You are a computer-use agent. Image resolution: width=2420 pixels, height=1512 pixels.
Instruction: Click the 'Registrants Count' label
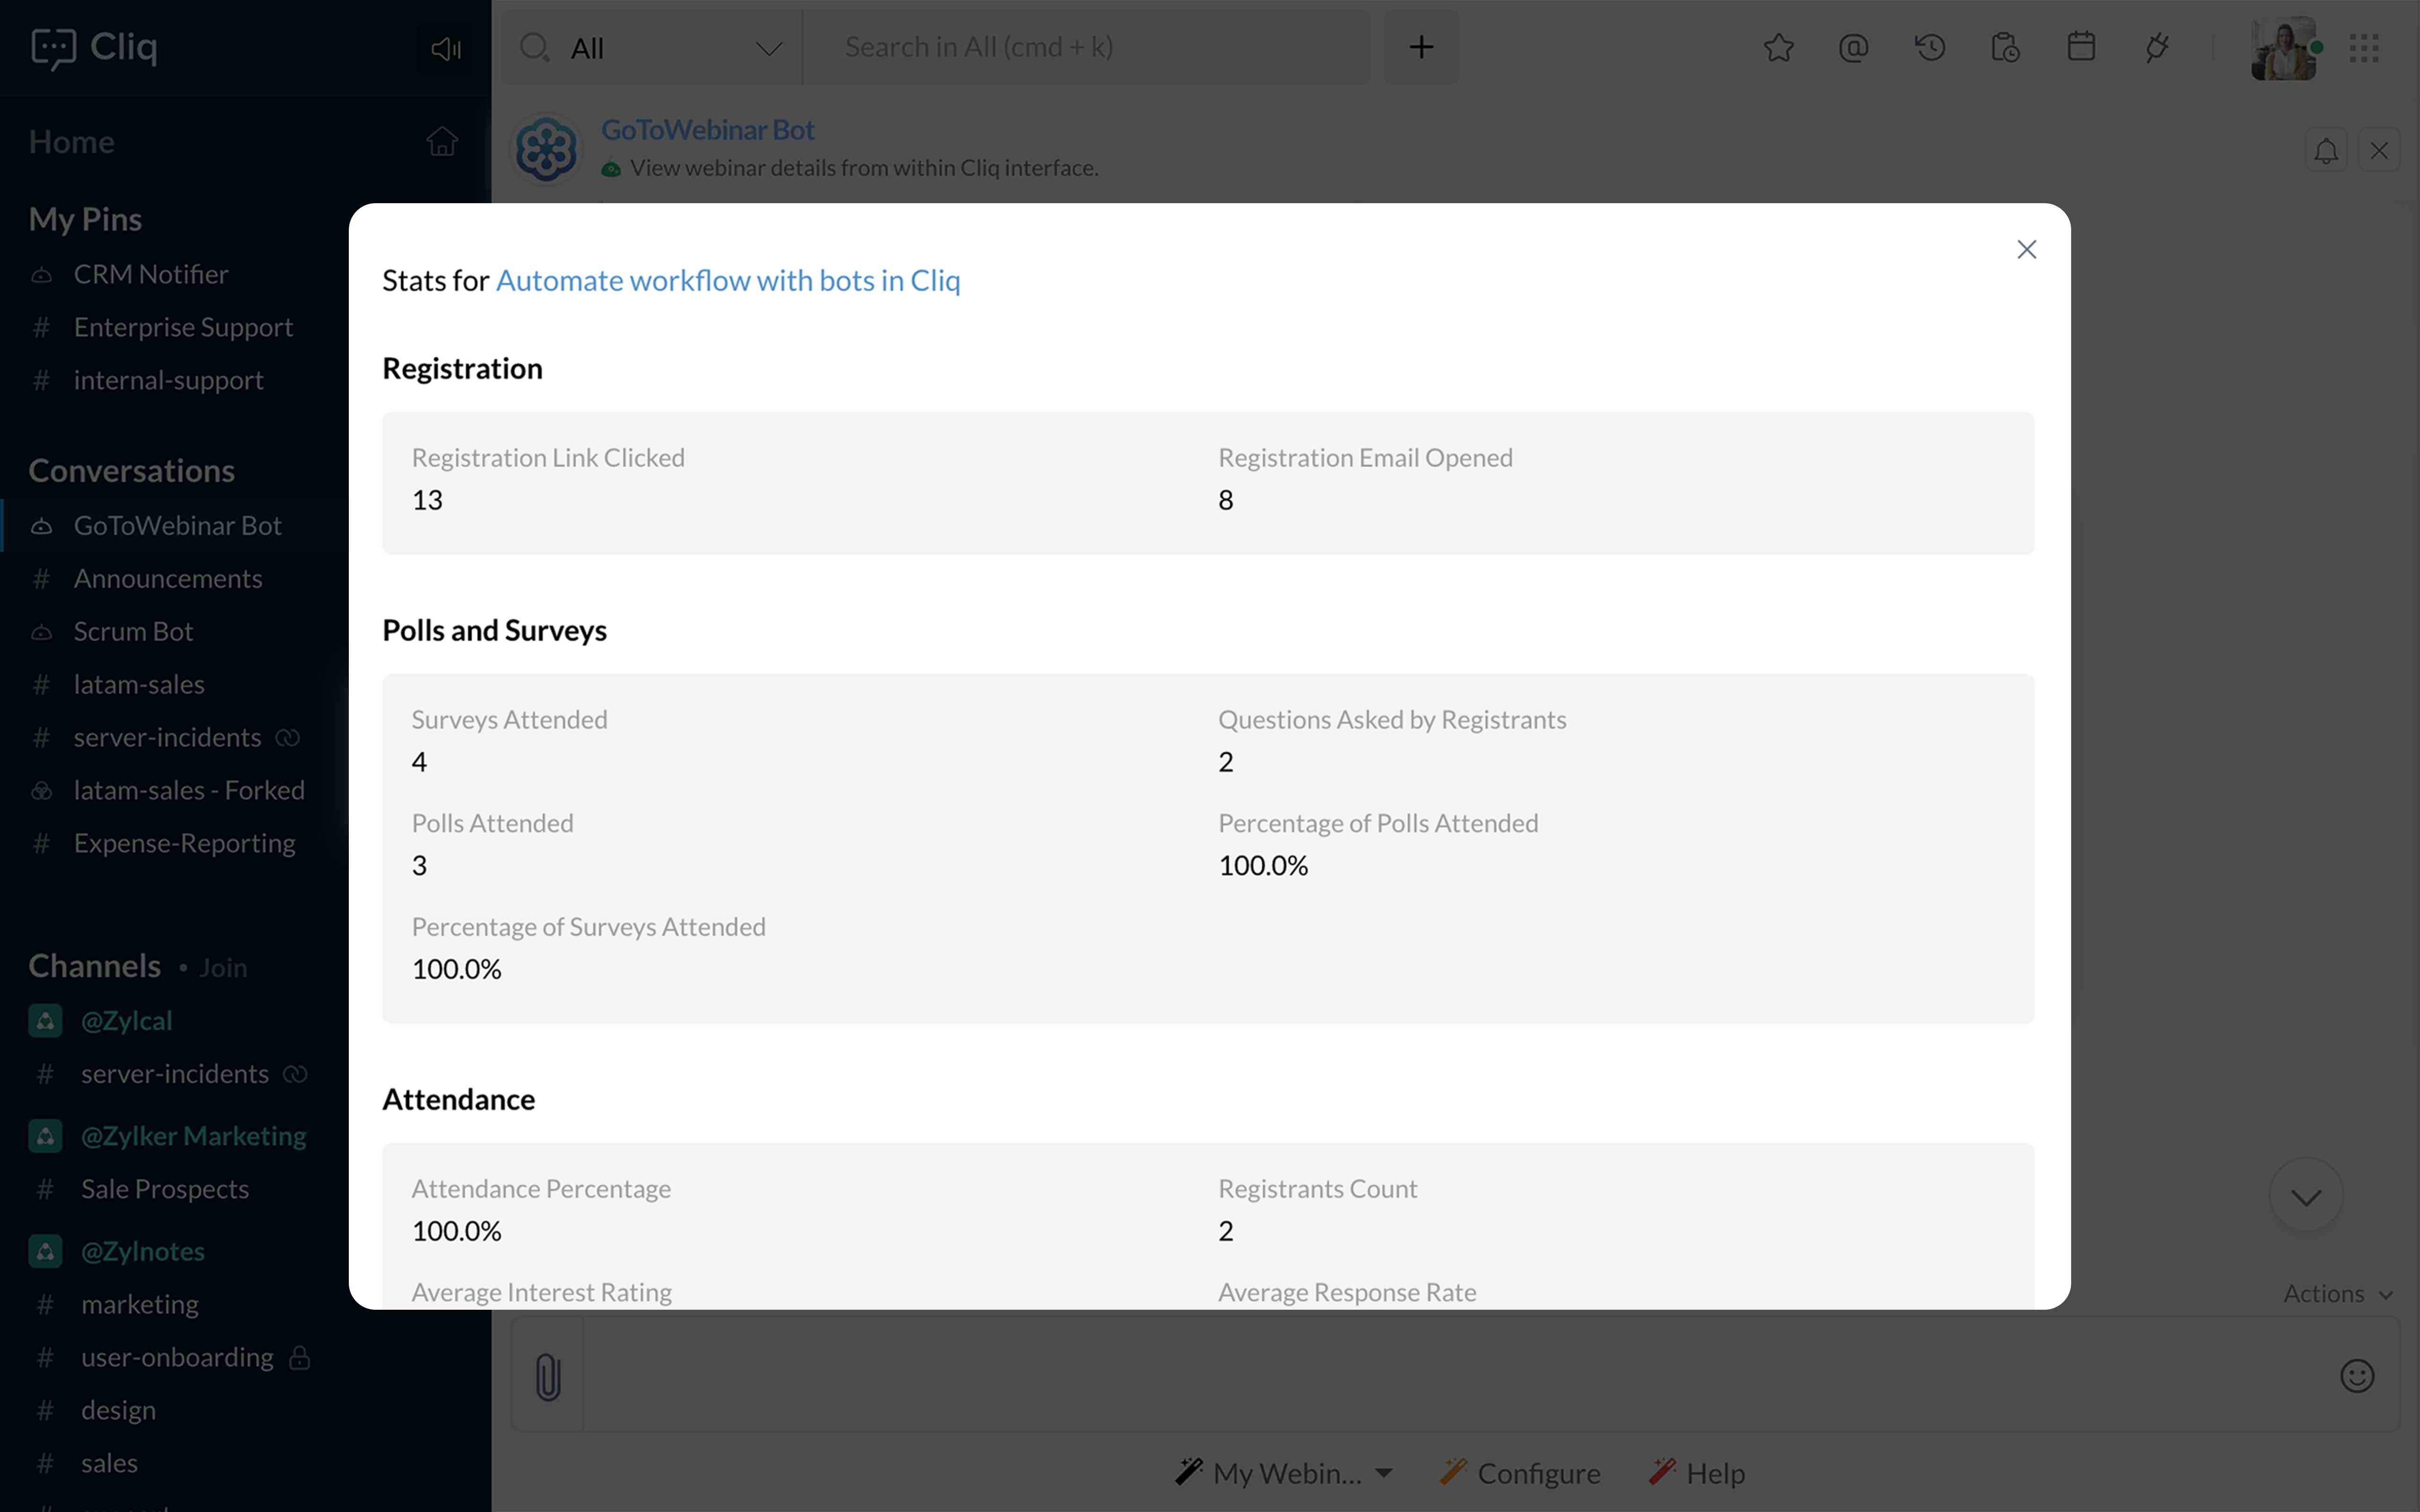pos(1317,1189)
